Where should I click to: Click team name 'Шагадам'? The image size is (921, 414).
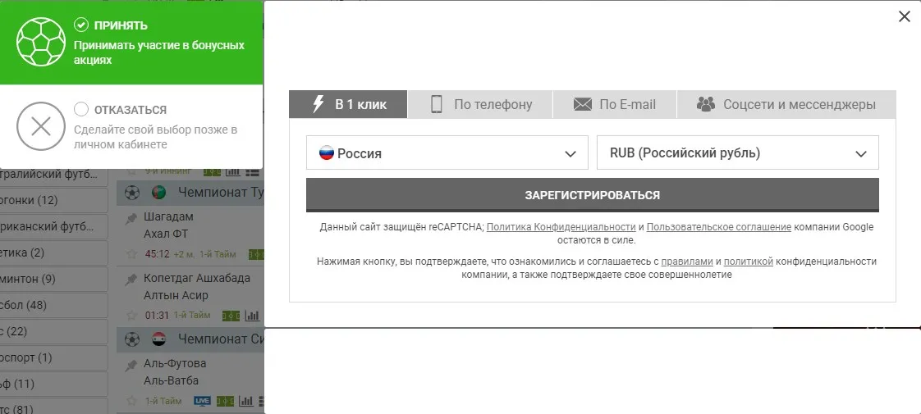click(x=168, y=216)
